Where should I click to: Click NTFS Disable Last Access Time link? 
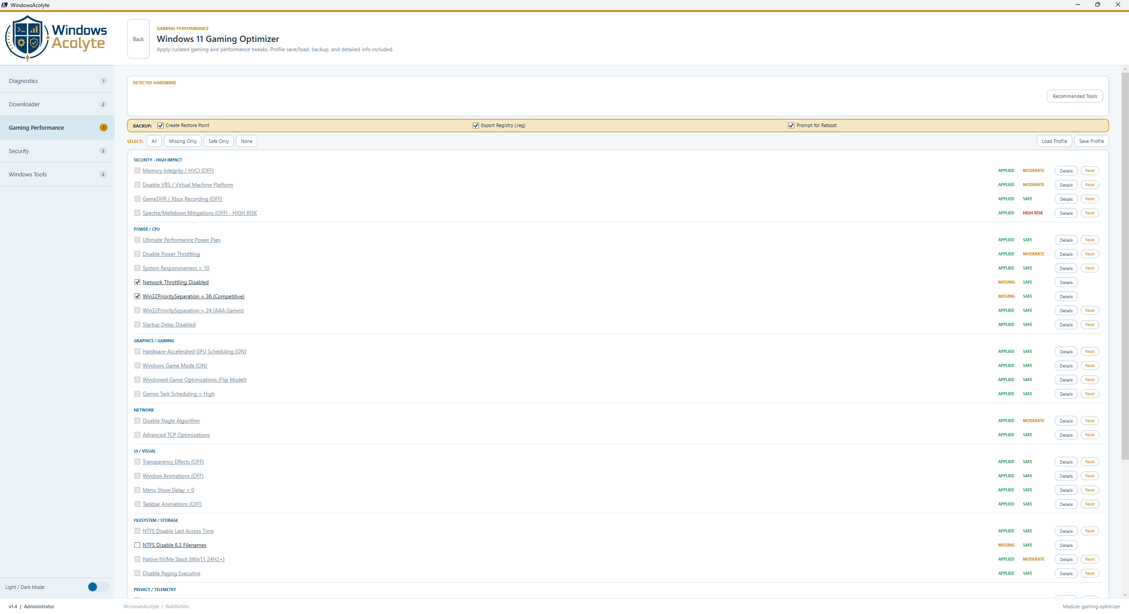(x=178, y=531)
